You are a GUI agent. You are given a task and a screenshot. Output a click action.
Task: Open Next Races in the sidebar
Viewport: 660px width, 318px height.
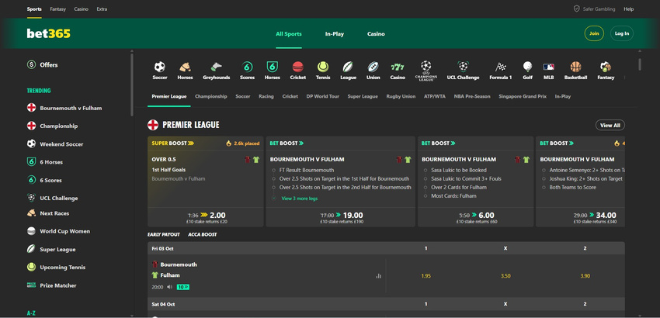coord(54,213)
